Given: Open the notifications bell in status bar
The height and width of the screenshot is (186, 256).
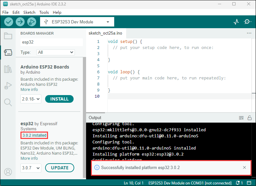Looking at the screenshot, I should pyautogui.click(x=238, y=183).
